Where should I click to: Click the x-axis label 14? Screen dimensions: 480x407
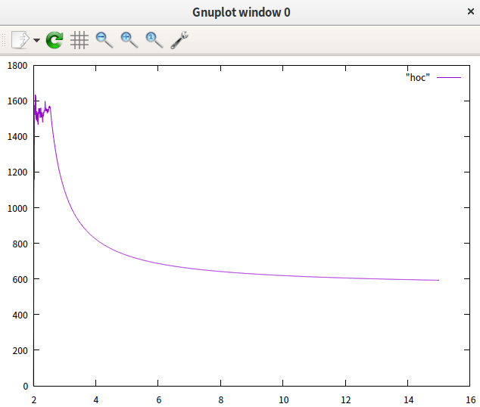point(408,400)
